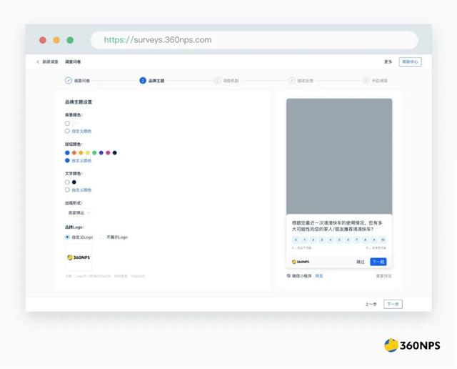
Task: Select 不展示Logo radio option
Action: (x=103, y=237)
